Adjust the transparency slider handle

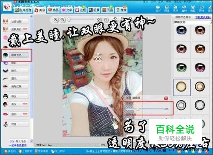pos(138,109)
